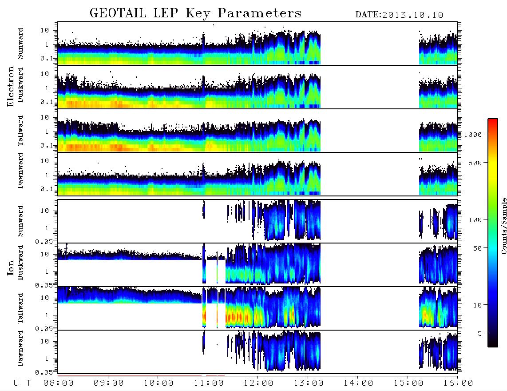Image resolution: width=507 pixels, height=391 pixels.
Task: Select the Electron Duskward axis label
Action: click(x=20, y=85)
